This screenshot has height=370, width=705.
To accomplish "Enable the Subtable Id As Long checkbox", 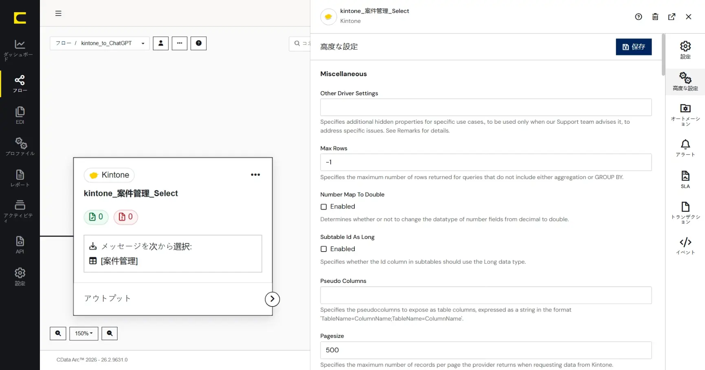I will (x=324, y=249).
